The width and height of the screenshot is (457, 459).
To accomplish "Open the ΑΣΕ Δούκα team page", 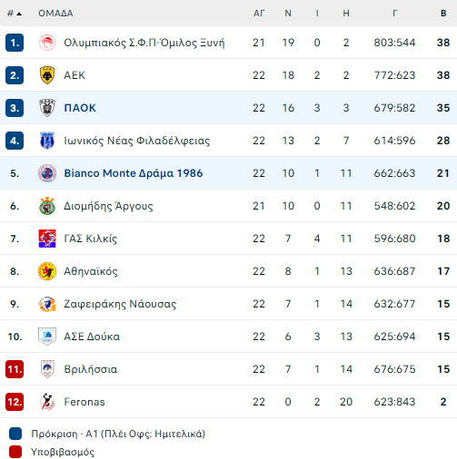I will 92,337.
